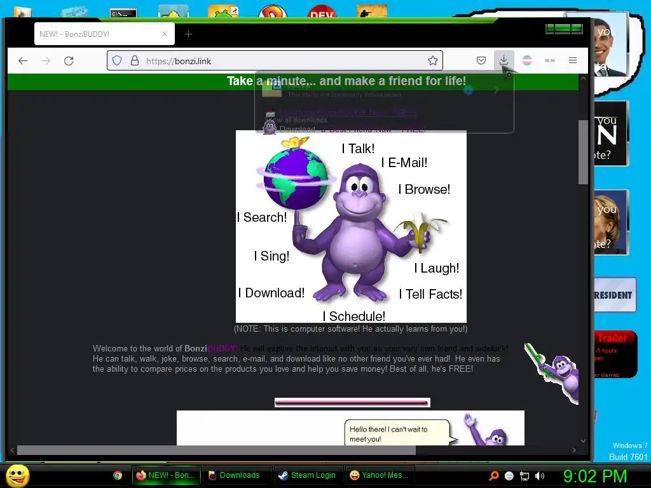Select the NEW! - BonziBUDDY! tab
The image size is (651, 488).
pyautogui.click(x=104, y=34)
